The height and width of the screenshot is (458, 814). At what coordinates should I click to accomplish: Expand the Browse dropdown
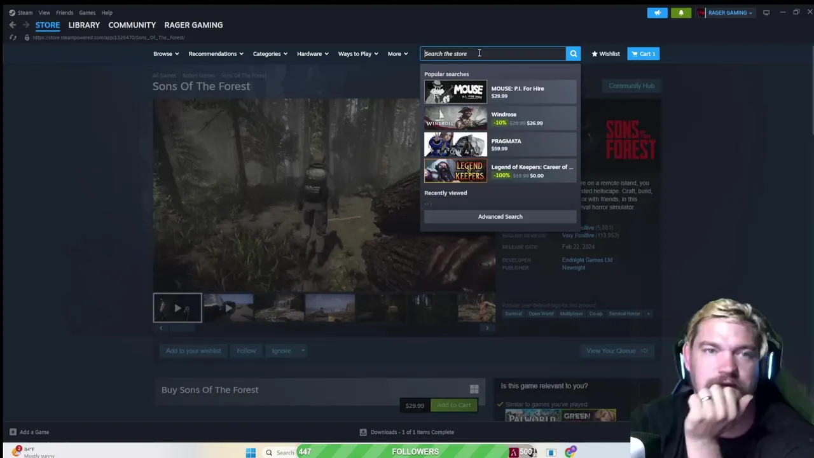166,53
